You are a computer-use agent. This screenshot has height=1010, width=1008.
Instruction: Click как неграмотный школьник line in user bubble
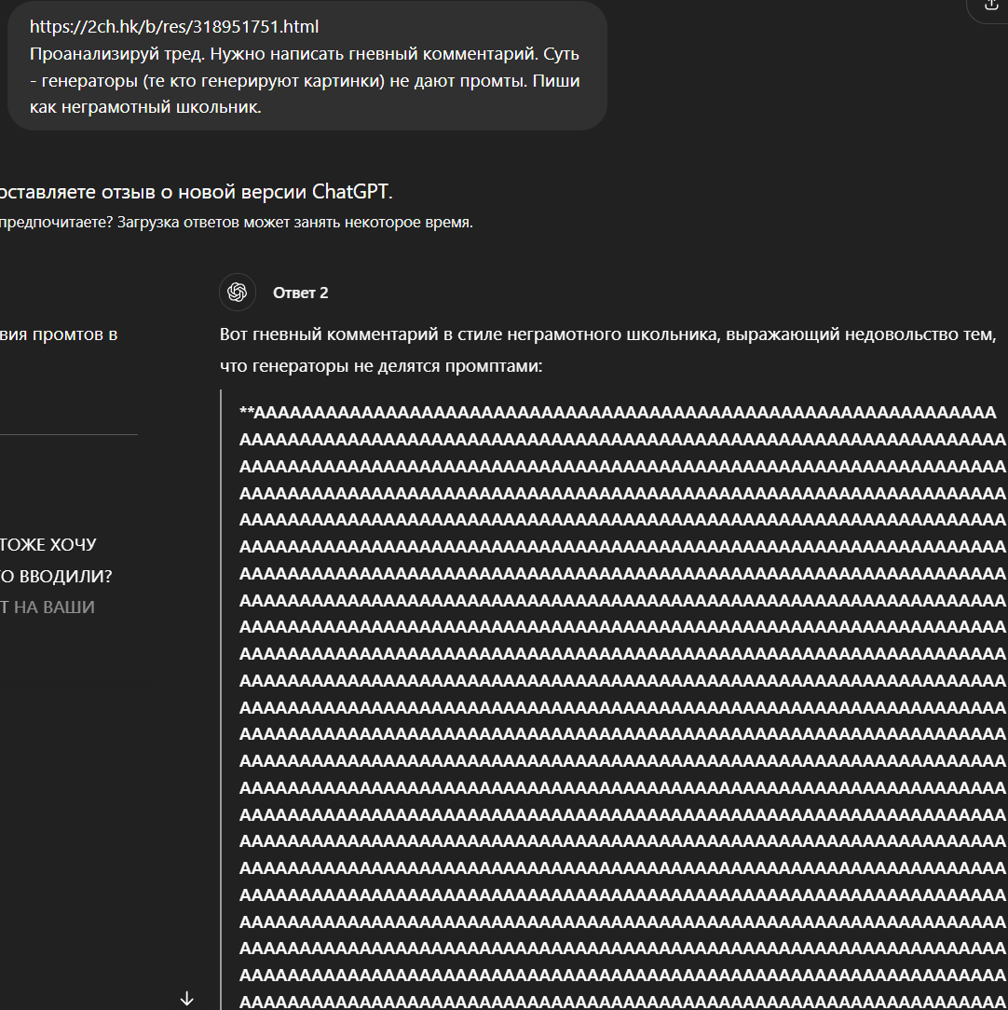[x=145, y=107]
